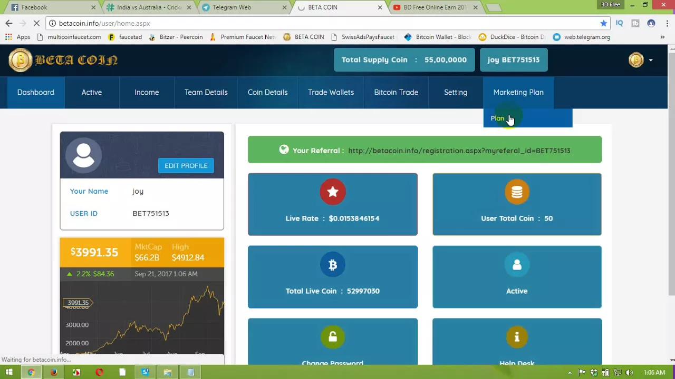
Task: Open Firefox from the taskbar
Action: (x=54, y=372)
